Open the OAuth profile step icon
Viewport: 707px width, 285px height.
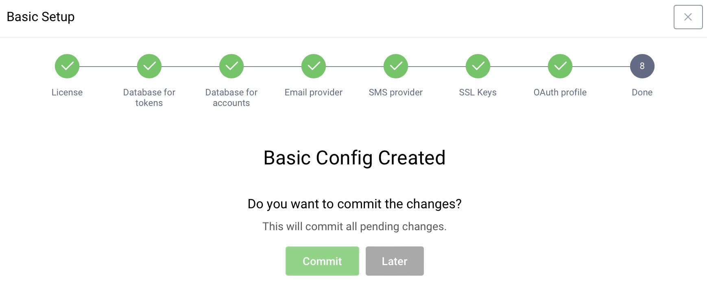560,66
